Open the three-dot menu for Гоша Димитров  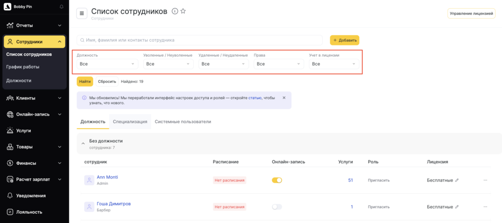click(x=485, y=207)
